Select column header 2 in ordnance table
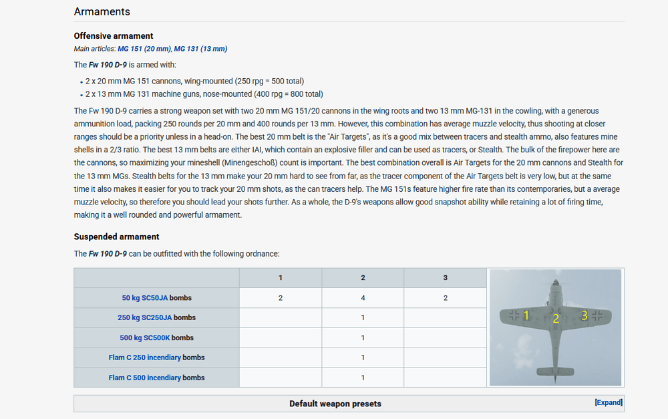This screenshot has width=668, height=419. tap(363, 277)
